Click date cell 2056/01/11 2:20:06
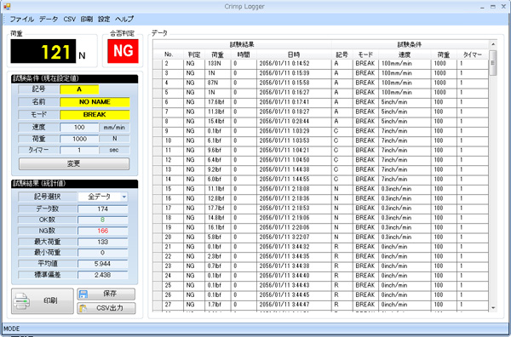 click(x=294, y=227)
